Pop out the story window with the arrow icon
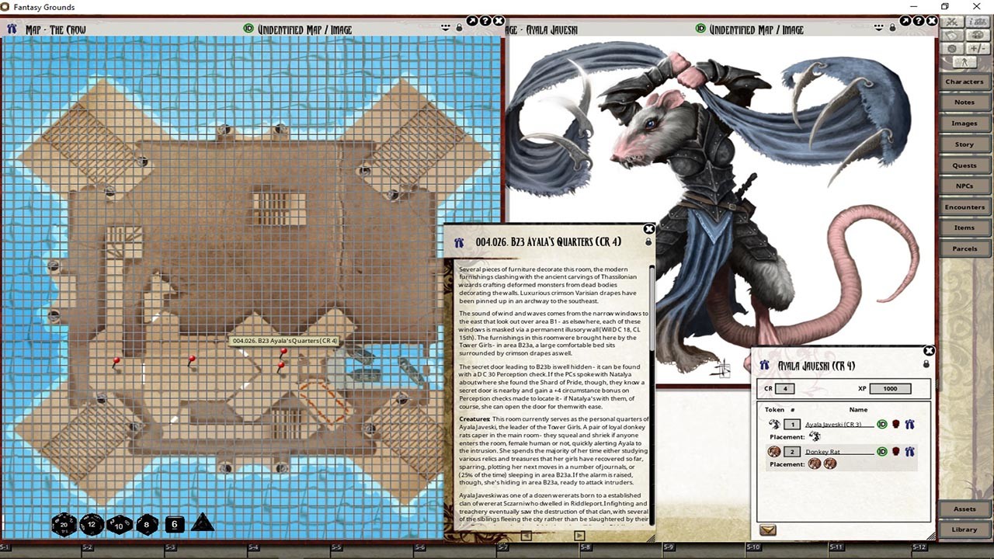 click(472, 22)
